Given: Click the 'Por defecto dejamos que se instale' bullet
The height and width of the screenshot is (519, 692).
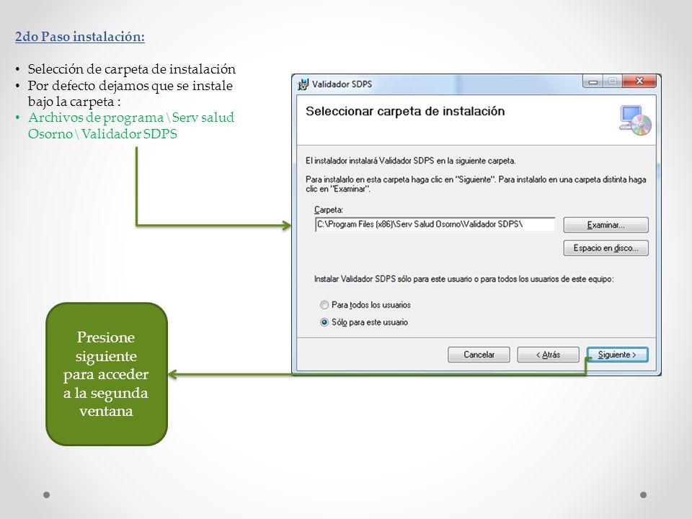Looking at the screenshot, I should (130, 93).
